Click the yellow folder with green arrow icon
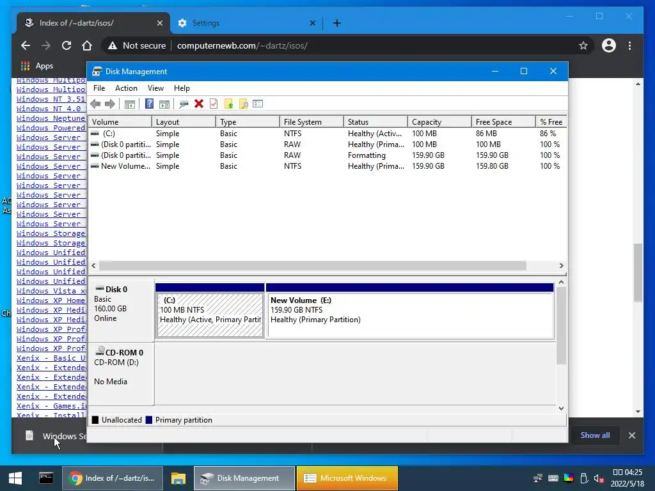 pos(228,104)
